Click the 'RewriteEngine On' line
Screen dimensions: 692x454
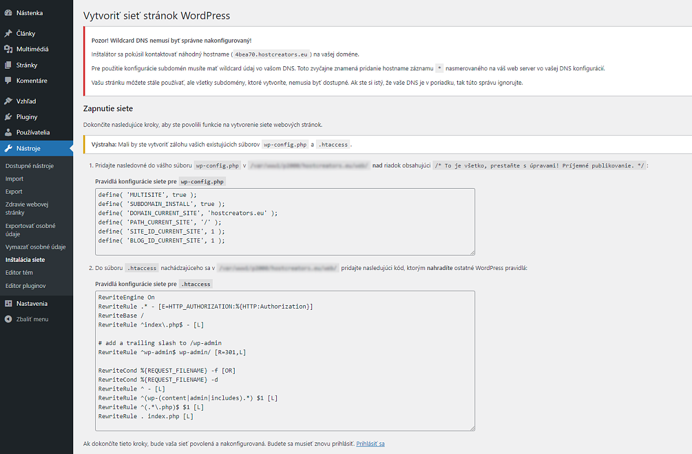pyautogui.click(x=126, y=298)
